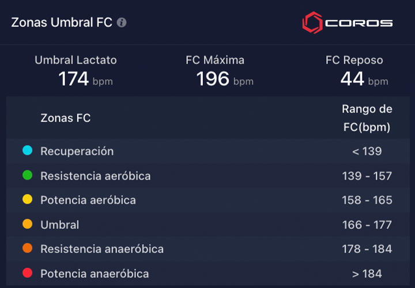Click the info icon beside Zonas Umbral FC
This screenshot has height=288, width=415.
122,23
